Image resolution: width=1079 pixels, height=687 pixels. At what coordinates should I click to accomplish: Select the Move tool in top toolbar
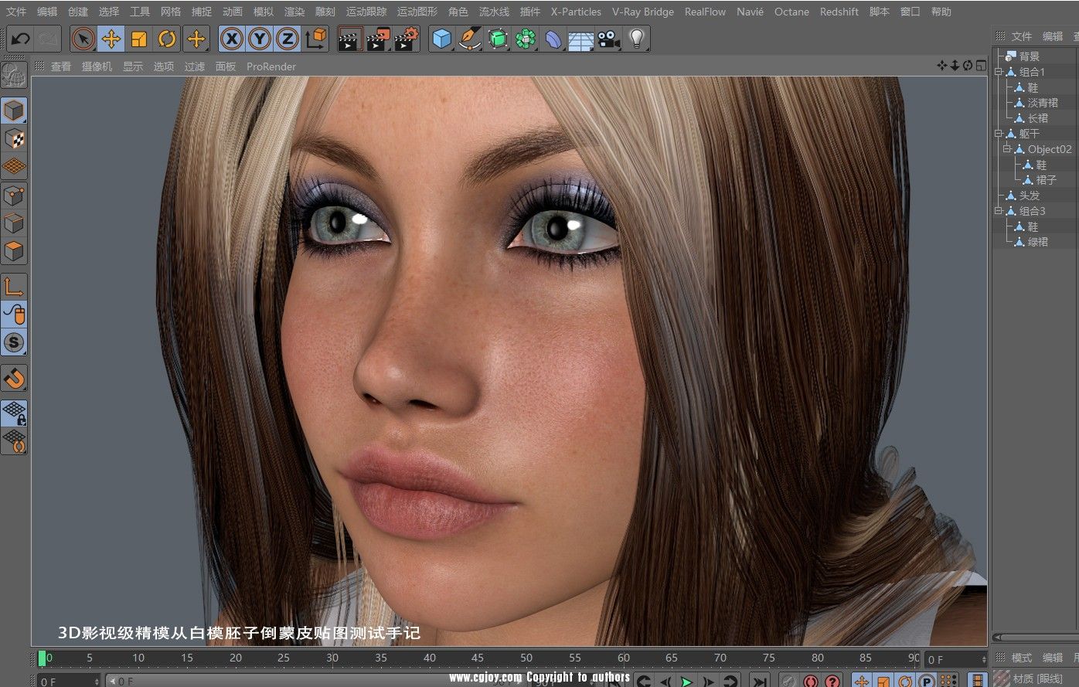tap(111, 39)
